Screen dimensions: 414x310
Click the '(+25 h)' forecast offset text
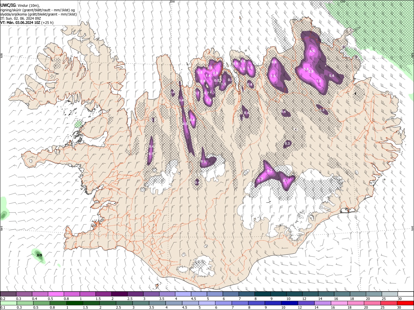(48, 23)
